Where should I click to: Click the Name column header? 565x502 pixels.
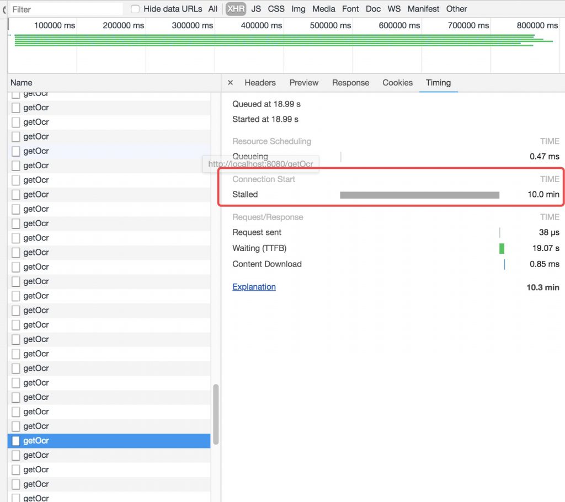point(22,83)
